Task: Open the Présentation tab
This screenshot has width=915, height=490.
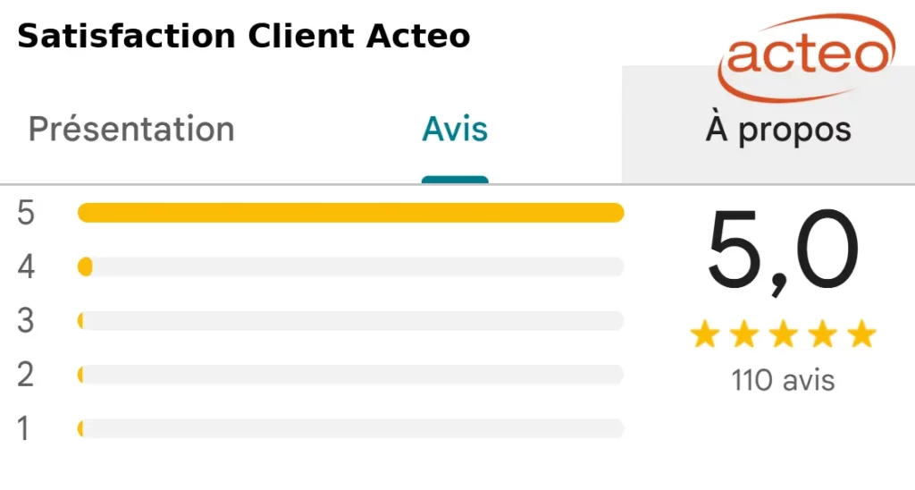Action: (131, 130)
